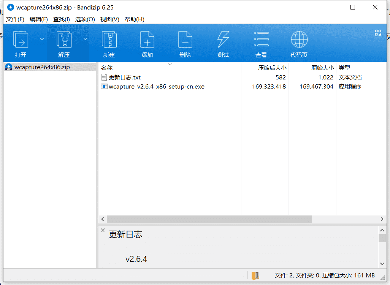Click the v2.6.4 text in the preview
390x285 pixels.
coord(136,259)
